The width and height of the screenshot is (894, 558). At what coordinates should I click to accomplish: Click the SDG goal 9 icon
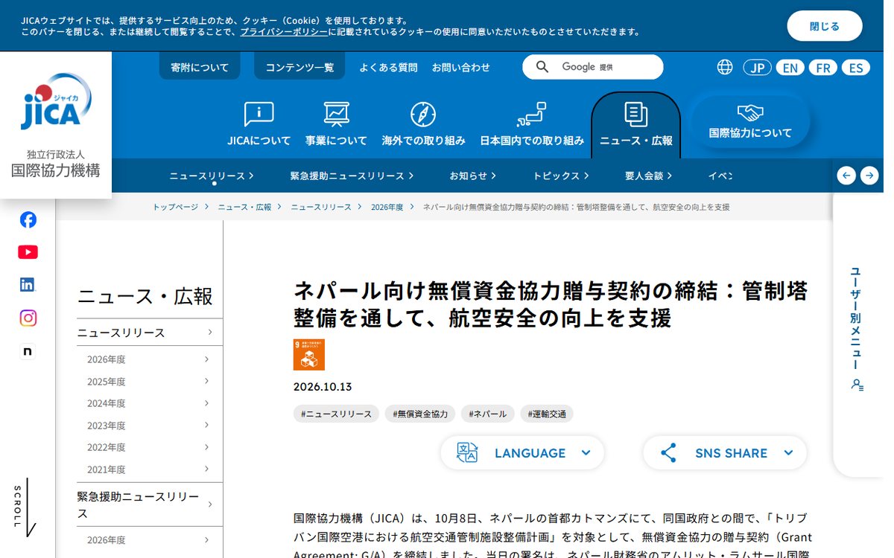tap(309, 355)
